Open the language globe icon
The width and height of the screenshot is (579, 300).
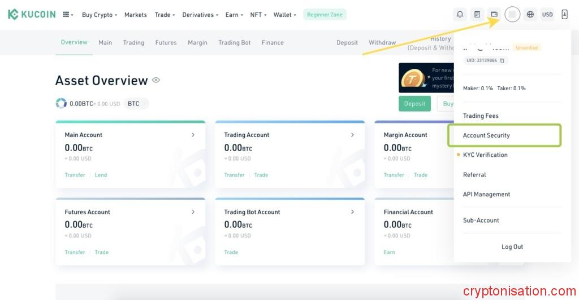[x=530, y=15]
